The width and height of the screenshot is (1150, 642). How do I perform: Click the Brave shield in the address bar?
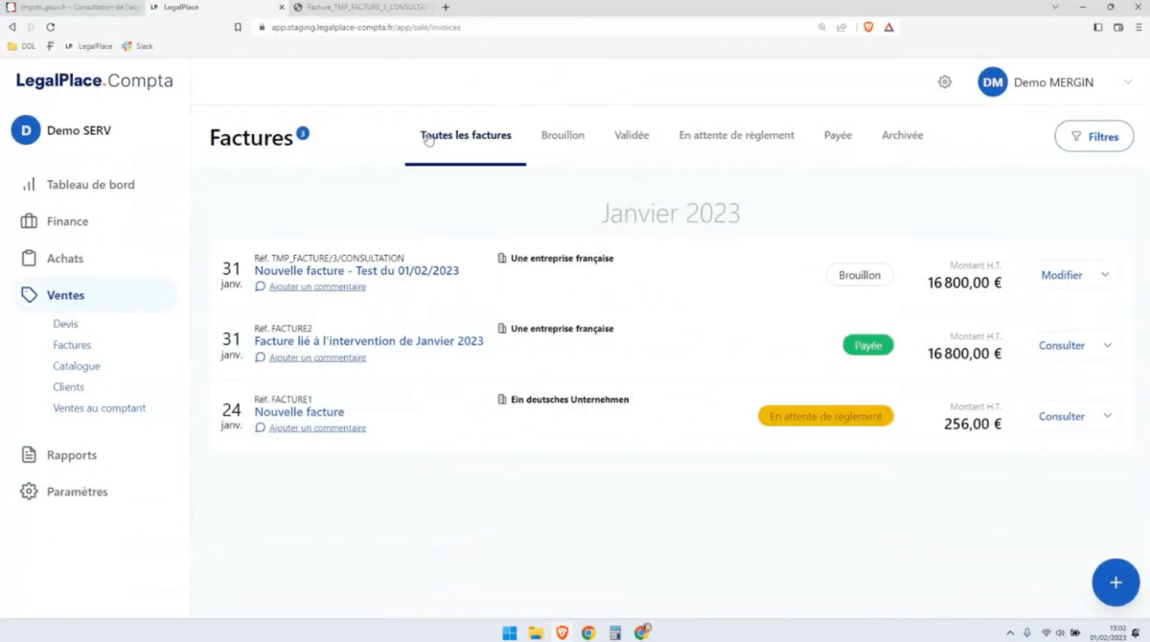868,28
